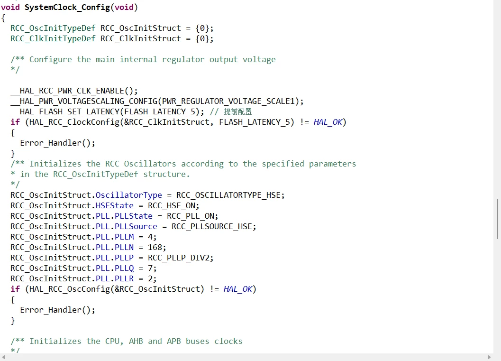The height and width of the screenshot is (361, 501).
Task: Click second Error_Handler() call after OscConfig
Action: (57, 310)
